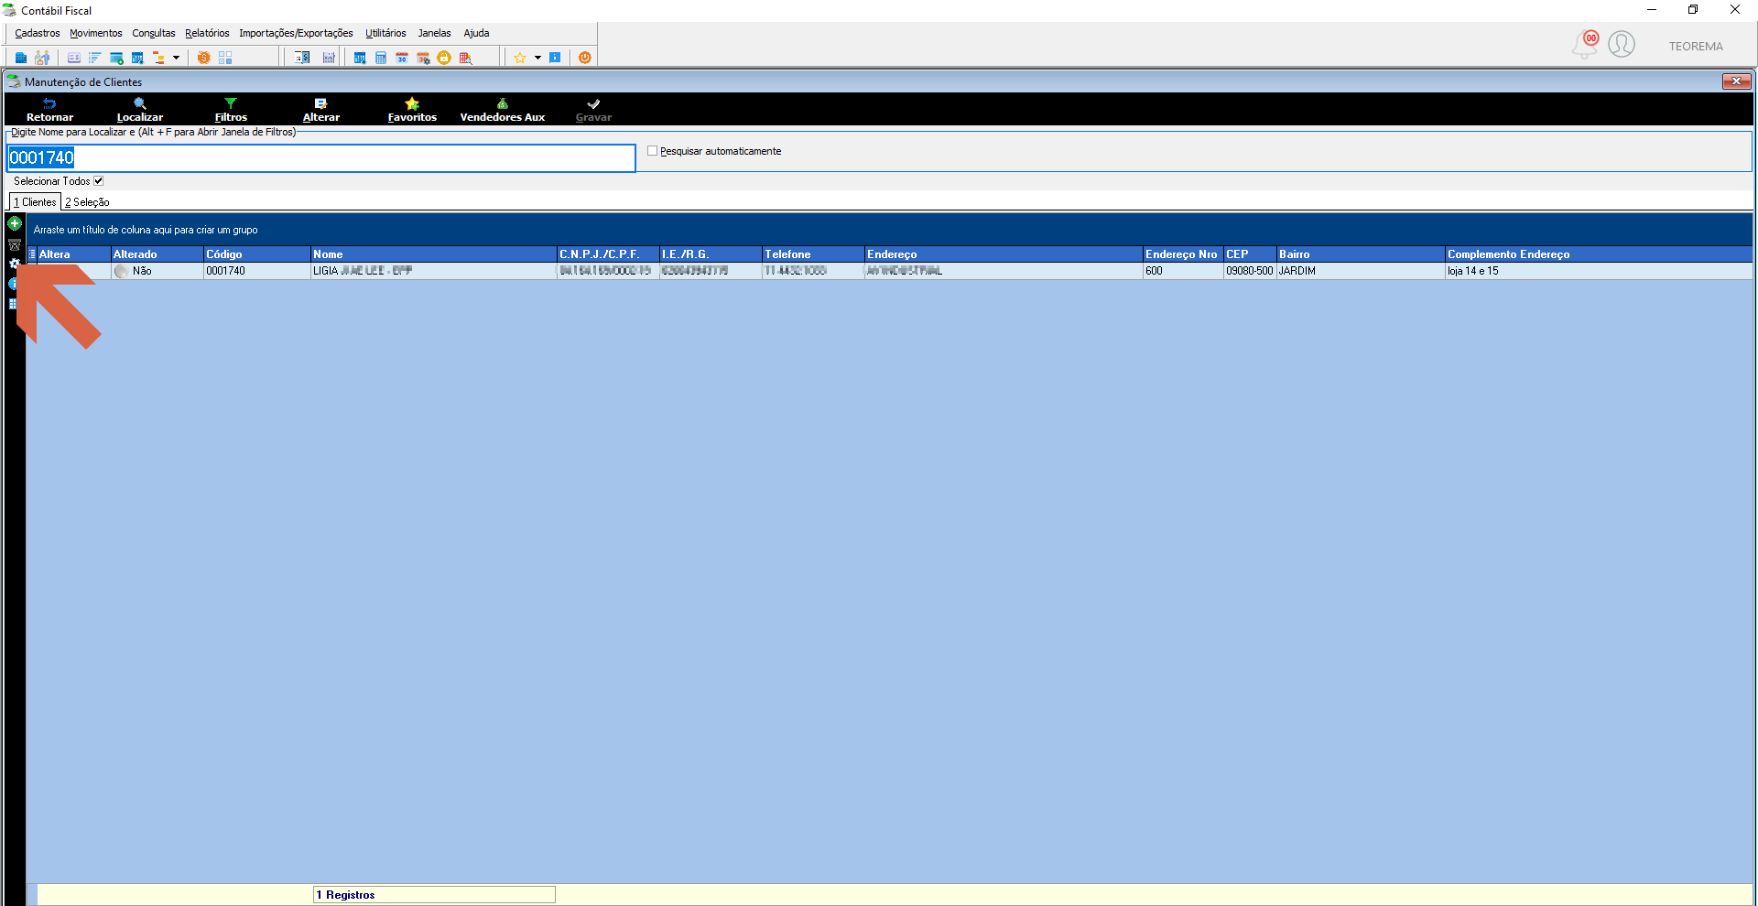Open dropdown arrow beside the star icon
1758x906 pixels.
pos(537,58)
